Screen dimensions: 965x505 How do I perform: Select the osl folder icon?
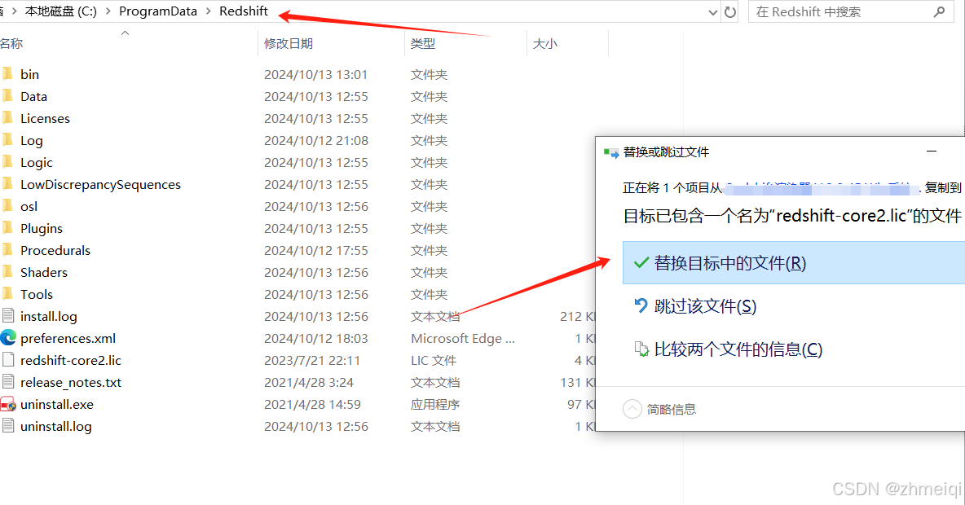tap(7, 206)
